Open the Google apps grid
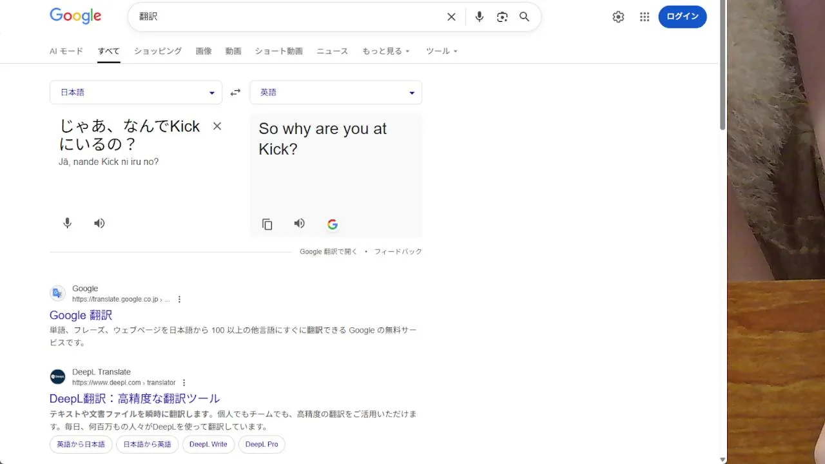 click(x=645, y=17)
